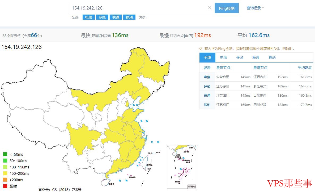Click the 浙江绍兴 cell
Viewport: 315px width, 192px height.
point(260,86)
